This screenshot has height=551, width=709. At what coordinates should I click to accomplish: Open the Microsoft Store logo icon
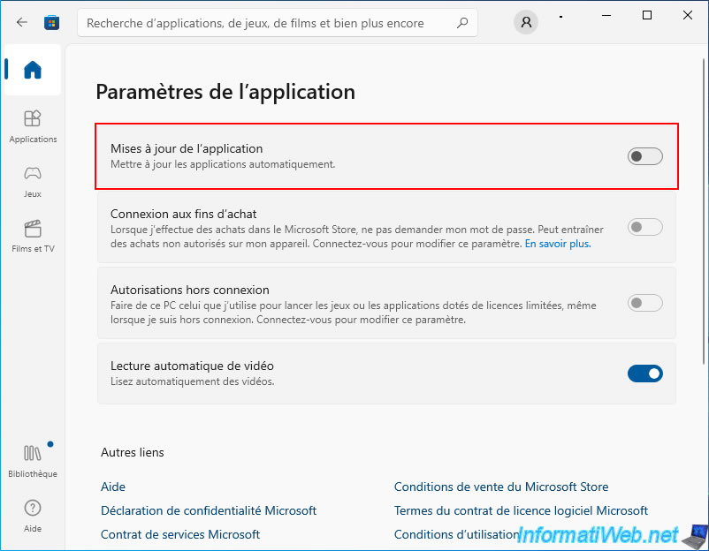(51, 23)
